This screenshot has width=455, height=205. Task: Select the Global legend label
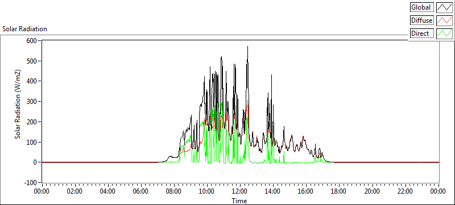click(422, 7)
